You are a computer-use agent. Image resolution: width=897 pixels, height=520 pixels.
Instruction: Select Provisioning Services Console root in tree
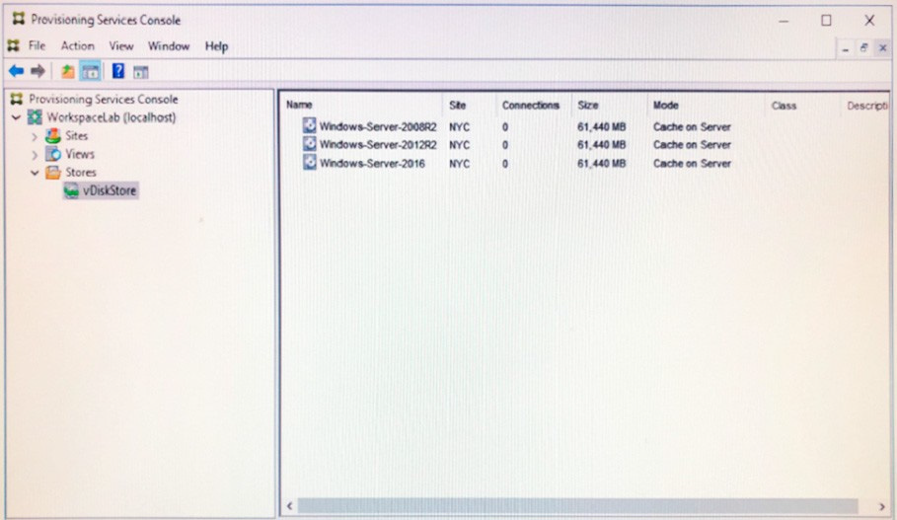(x=104, y=99)
